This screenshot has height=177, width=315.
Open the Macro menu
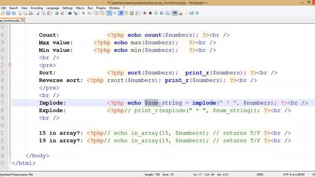point(80,8)
